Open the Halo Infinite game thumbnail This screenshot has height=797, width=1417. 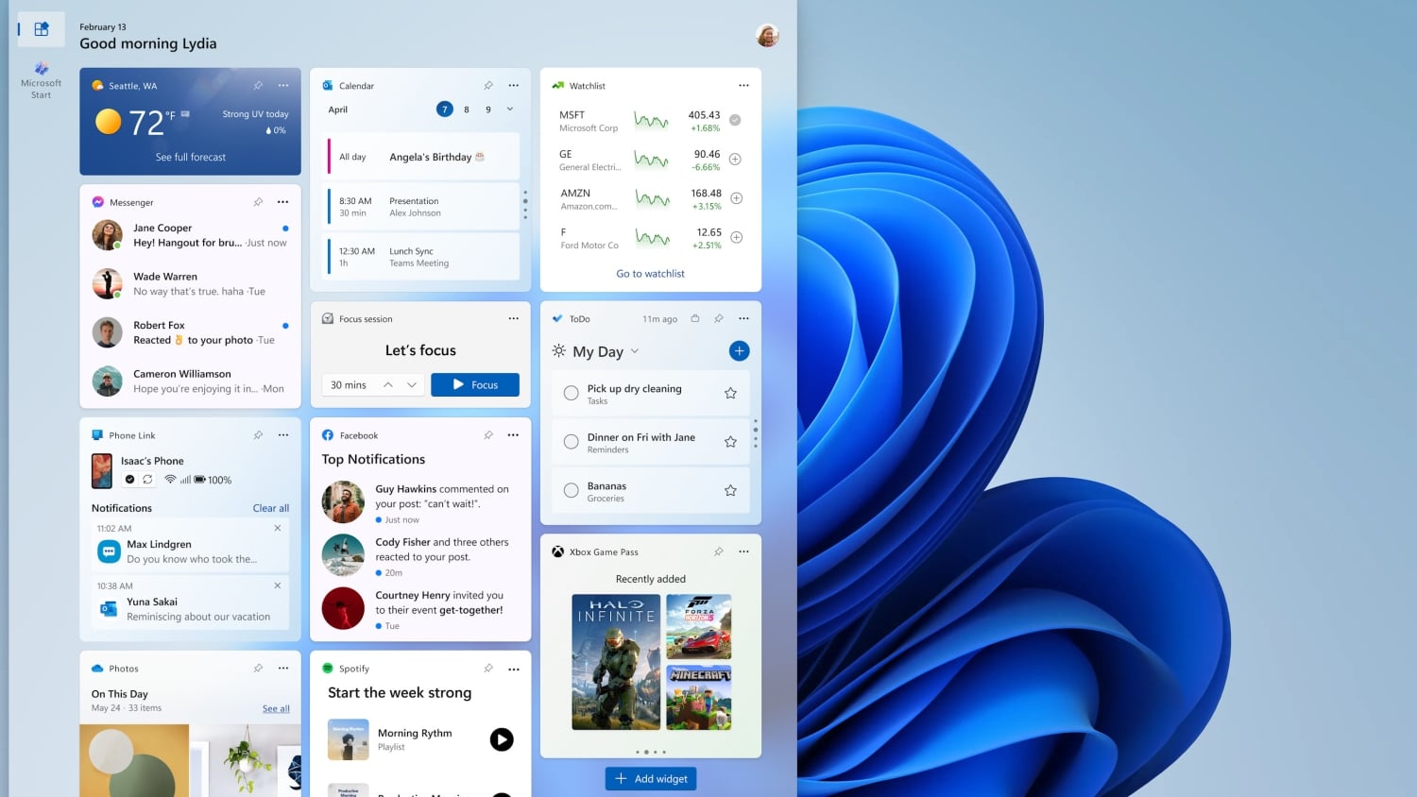point(616,662)
